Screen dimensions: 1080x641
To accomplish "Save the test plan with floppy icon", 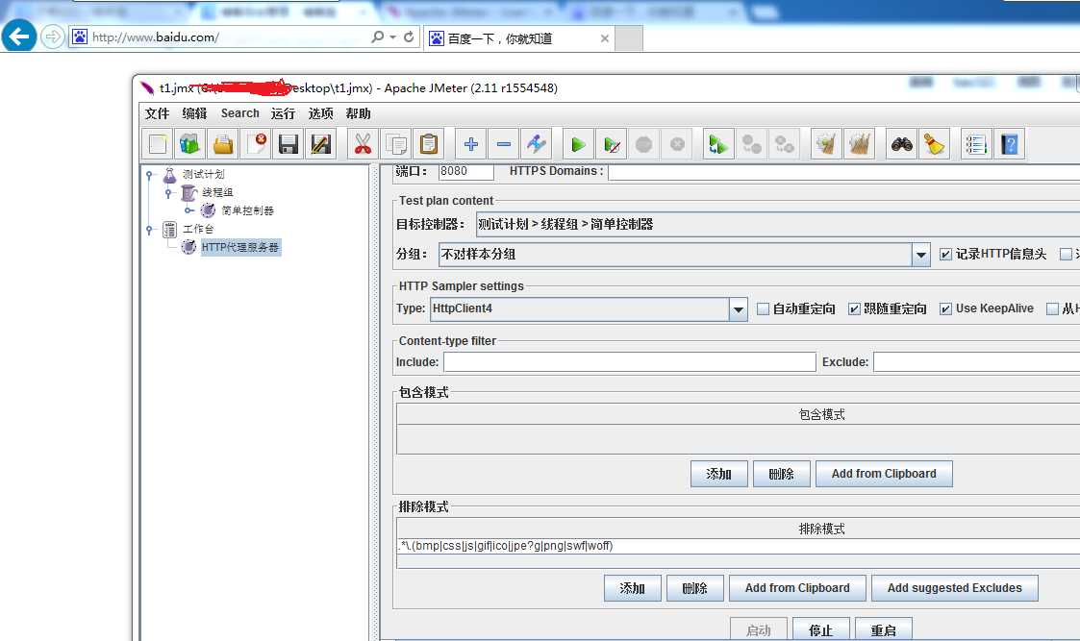I will point(289,144).
